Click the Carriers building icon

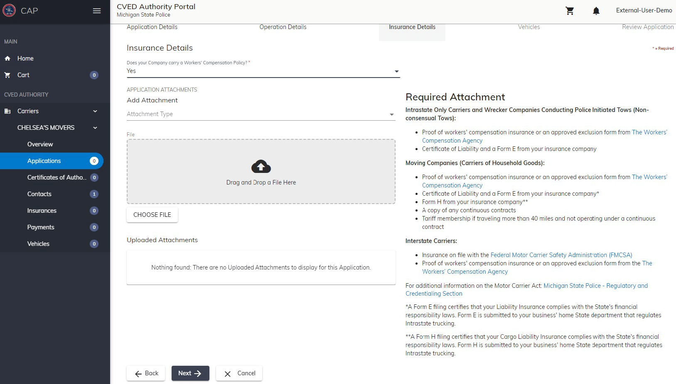coord(7,111)
